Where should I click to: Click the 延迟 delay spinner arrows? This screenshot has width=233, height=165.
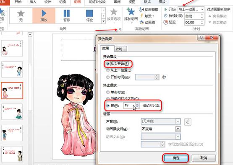pyautogui.click(x=202, y=22)
